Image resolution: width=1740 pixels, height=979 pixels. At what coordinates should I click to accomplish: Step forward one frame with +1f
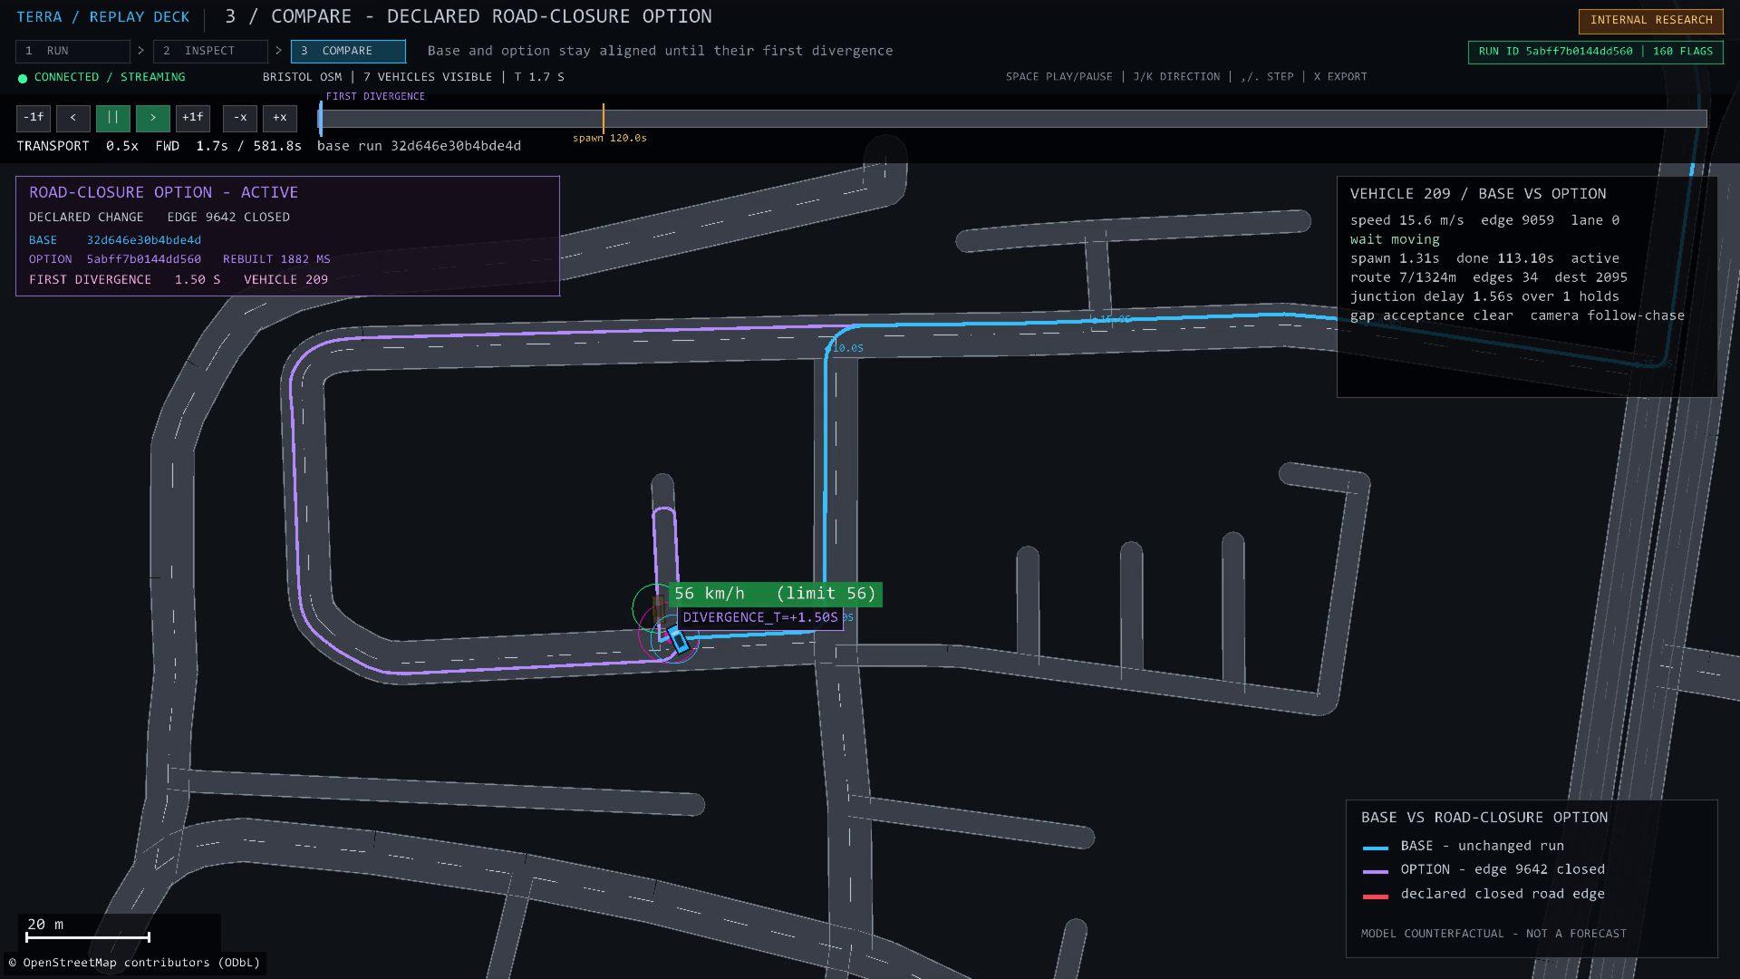pyautogui.click(x=193, y=118)
